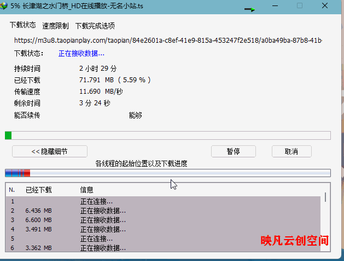Image resolution: width=344 pixels, height=261 pixels.
Task: Click the green overall download progress bar
Action: 168,135
